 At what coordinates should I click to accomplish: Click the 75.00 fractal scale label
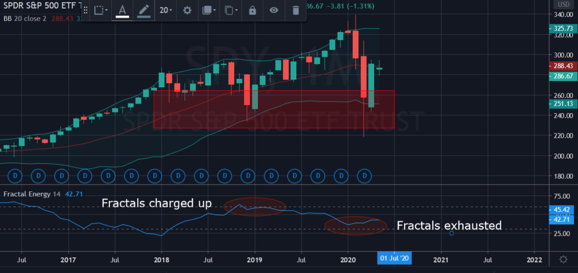563,196
